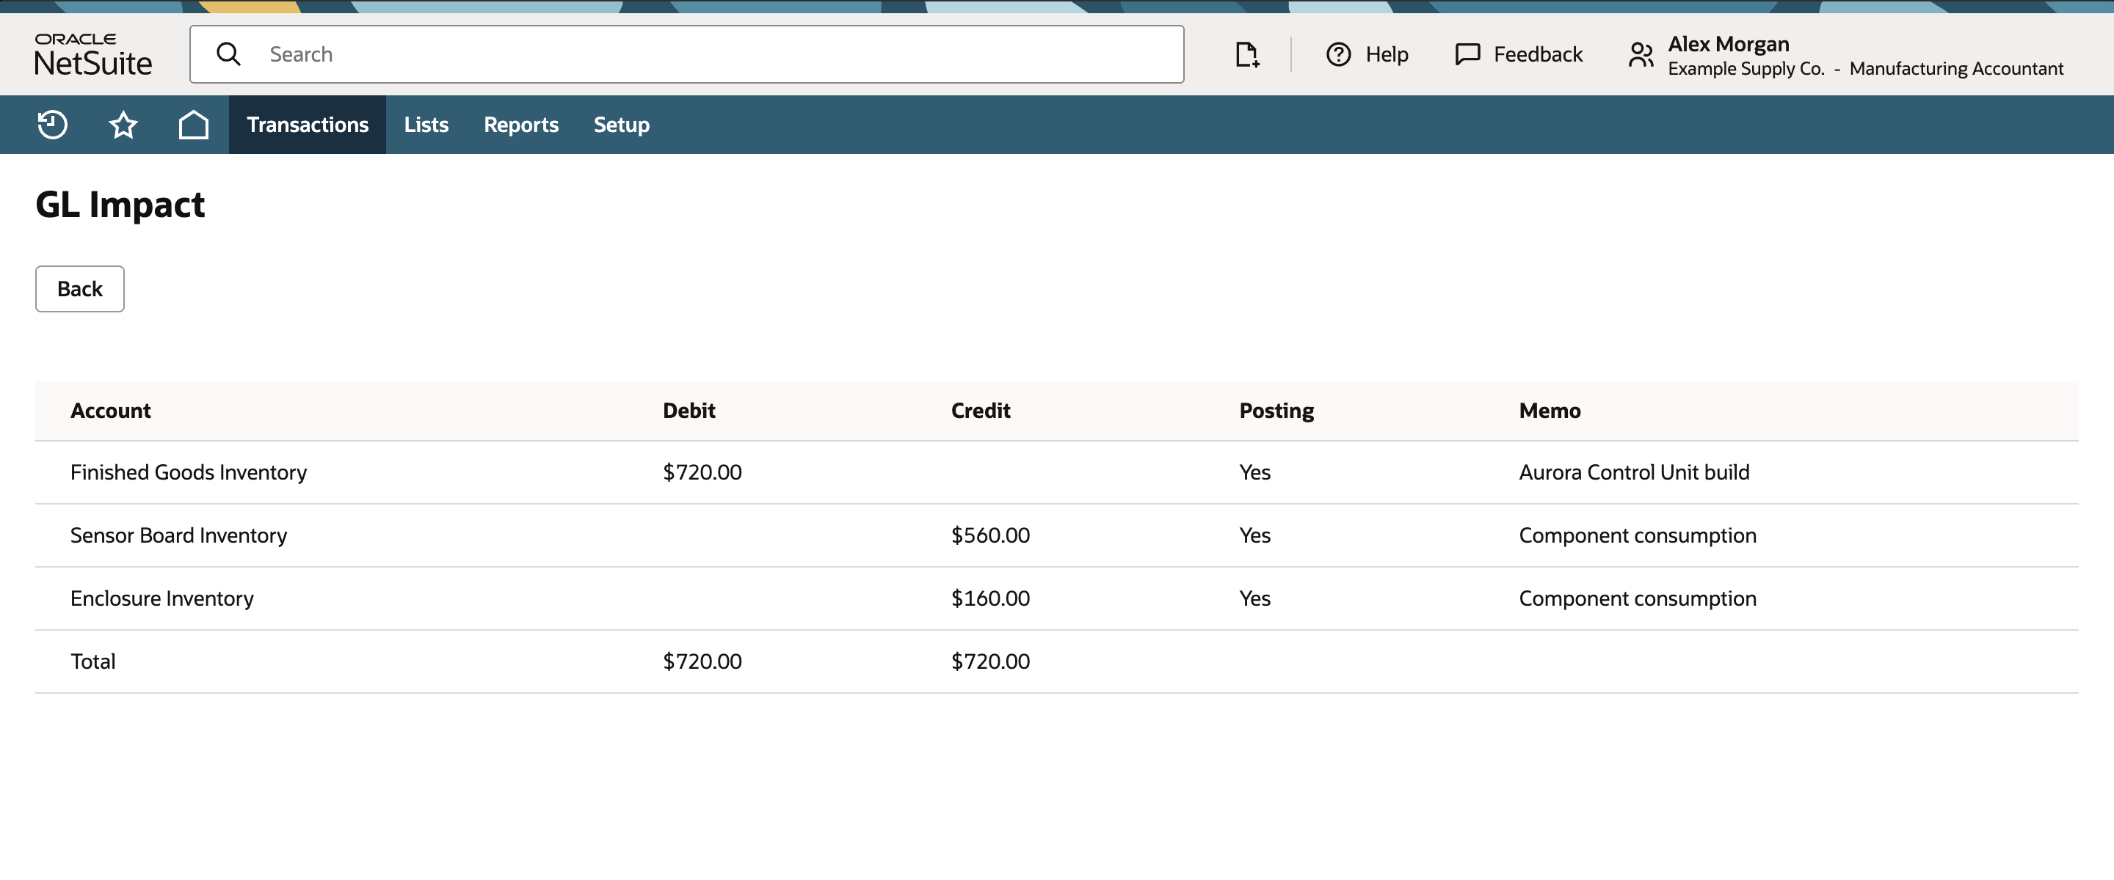This screenshot has width=2114, height=880.
Task: Click the Account column header
Action: tap(111, 410)
